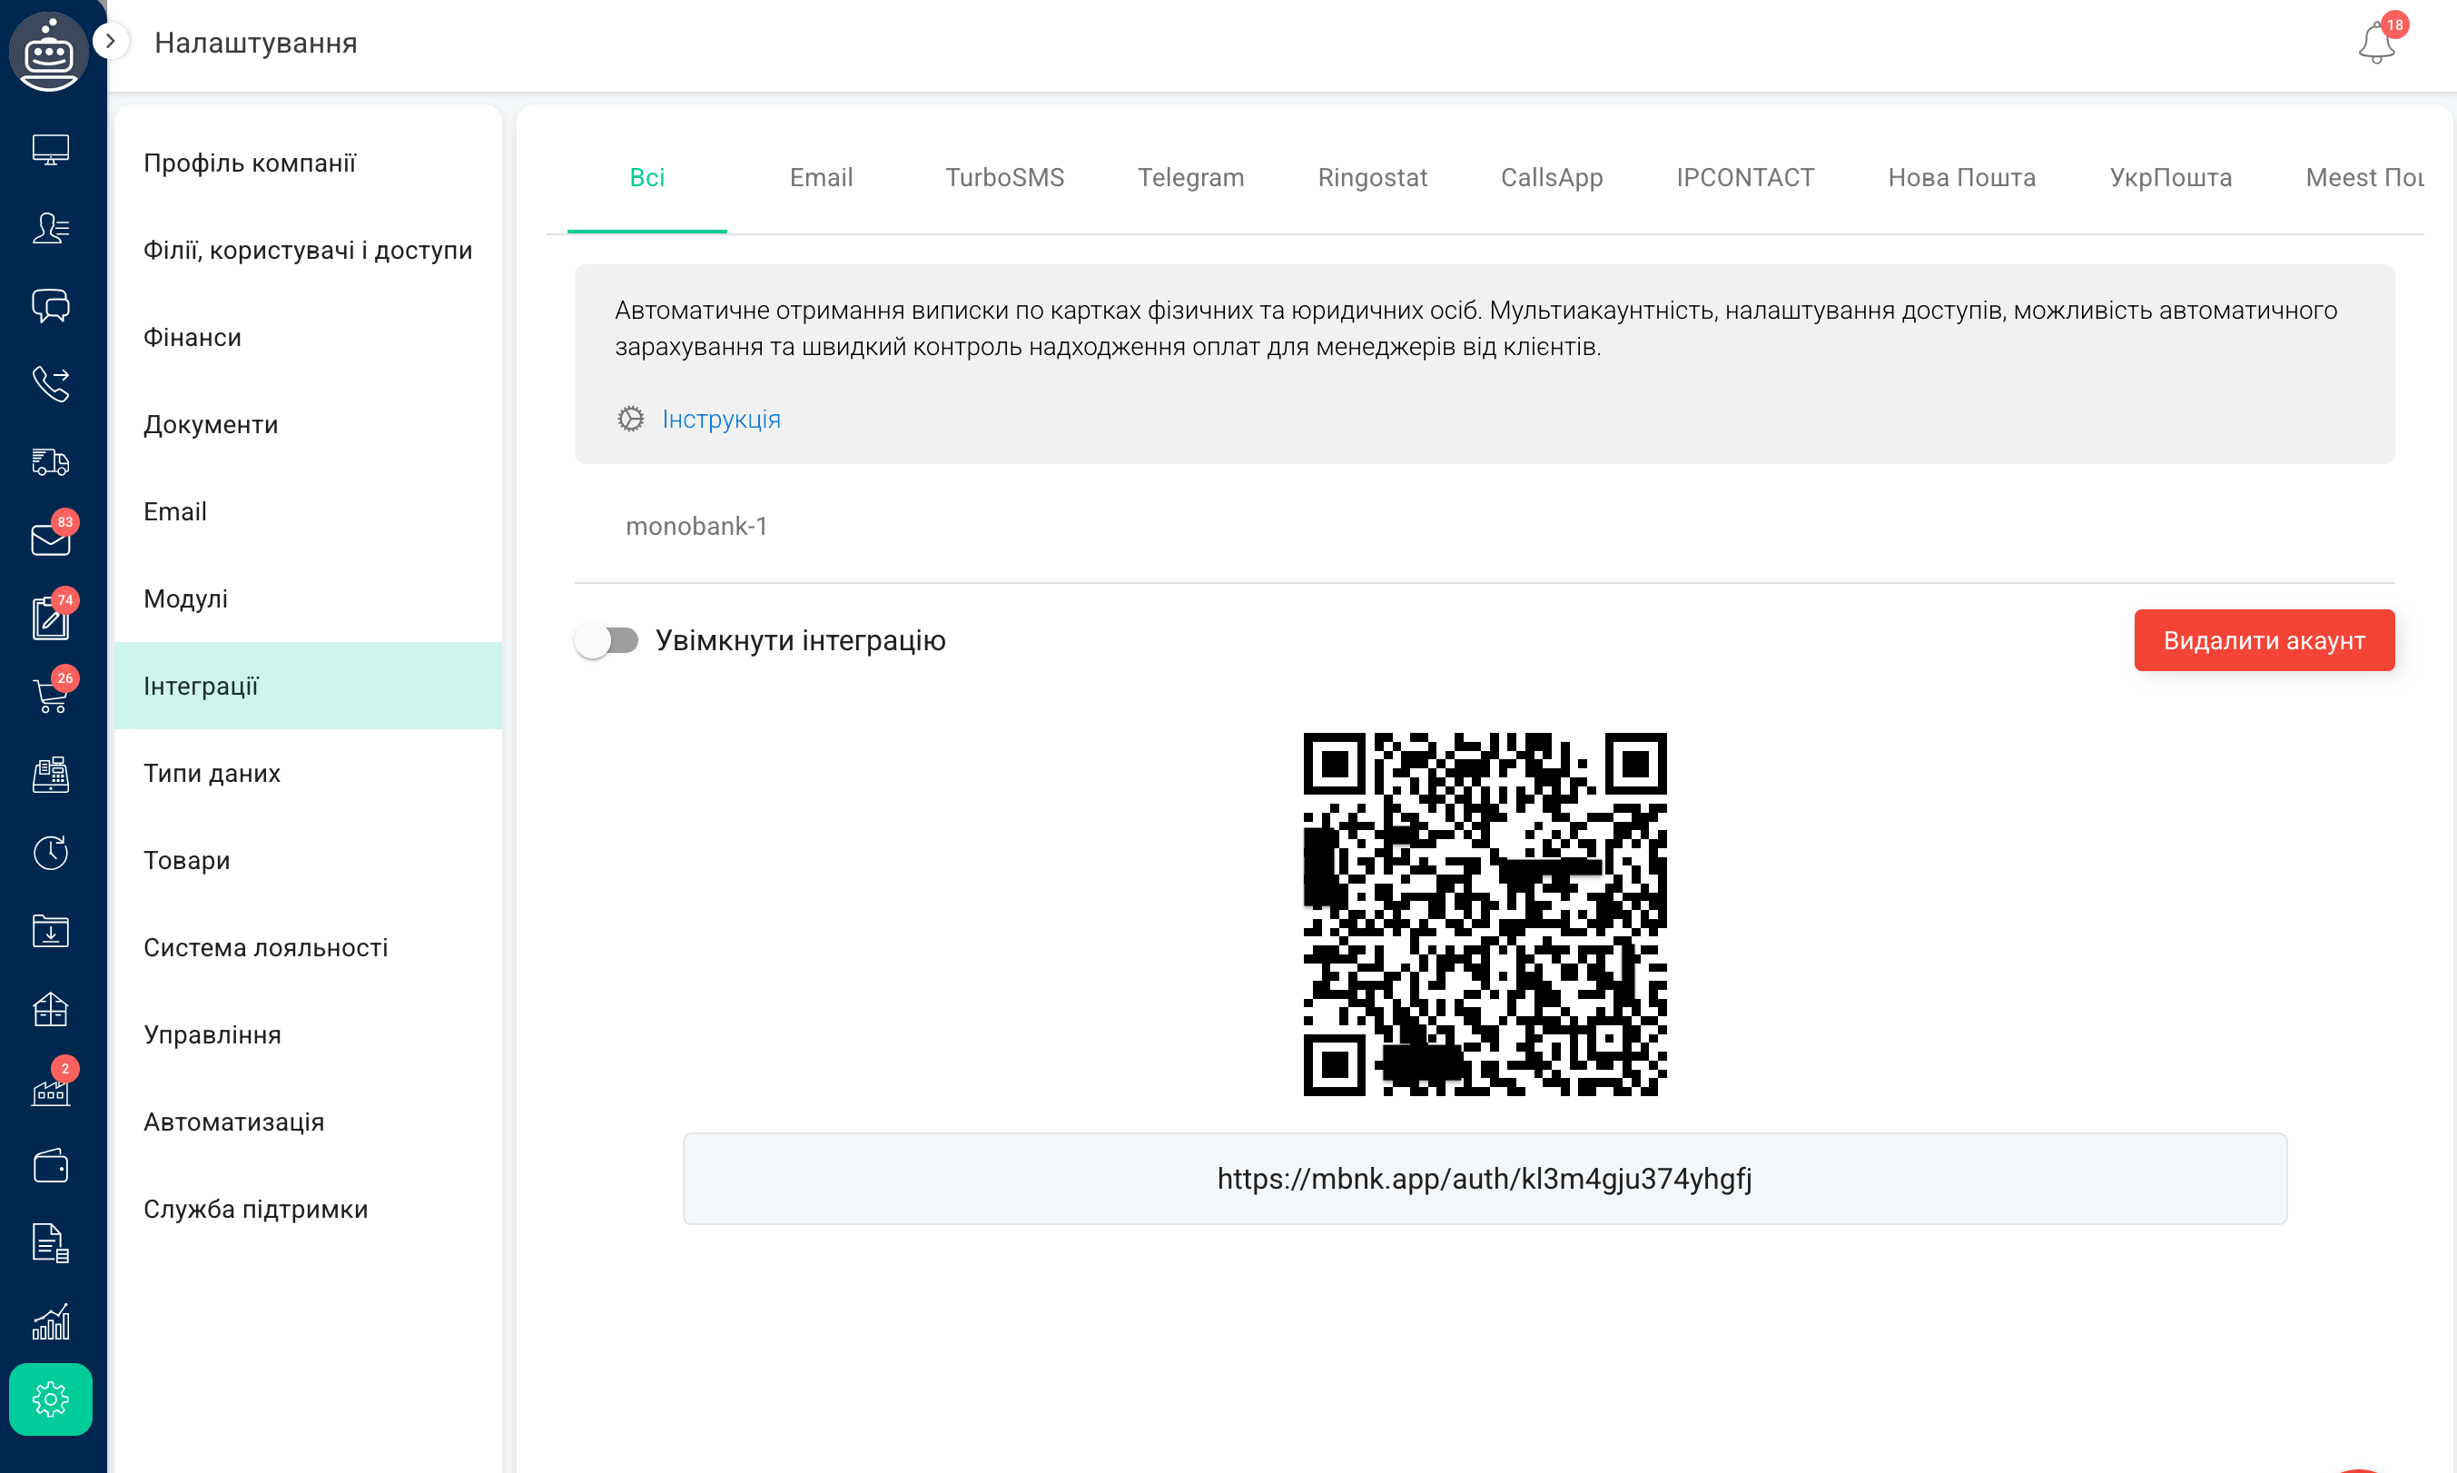Switch to the УкрПошта tab
Viewport: 2457px width, 1473px height.
[x=2171, y=178]
